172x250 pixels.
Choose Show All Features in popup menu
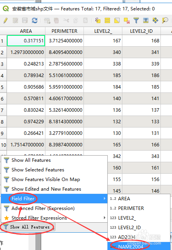[54, 160]
